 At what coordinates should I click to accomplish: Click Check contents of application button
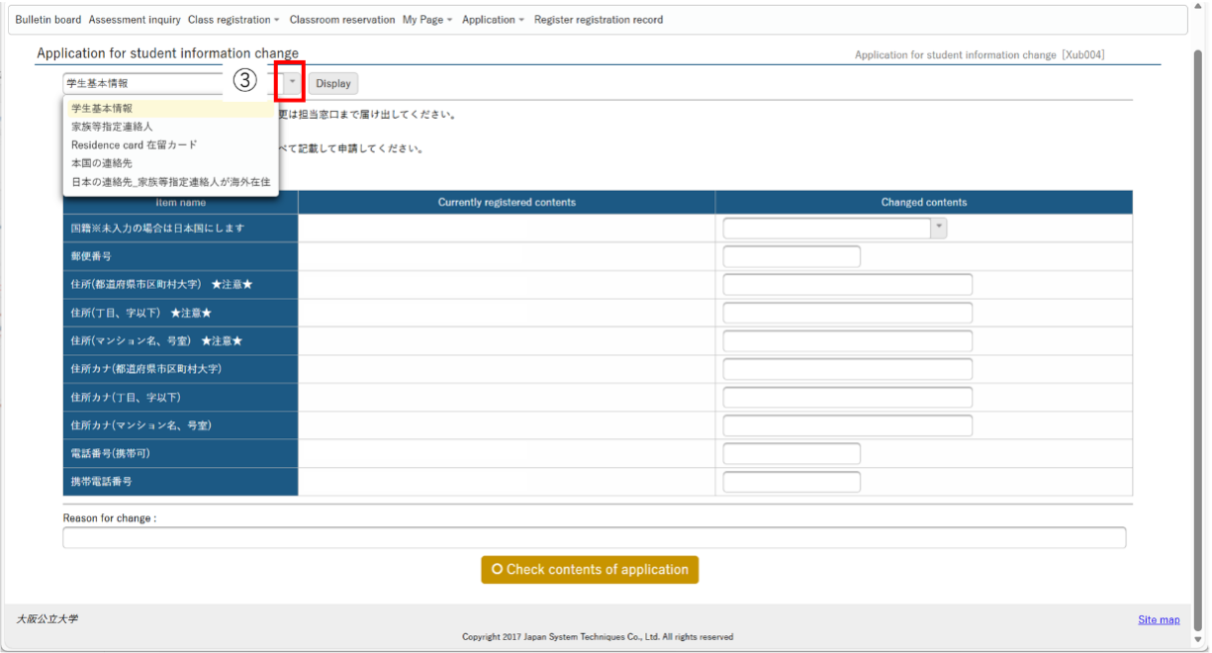tap(590, 570)
